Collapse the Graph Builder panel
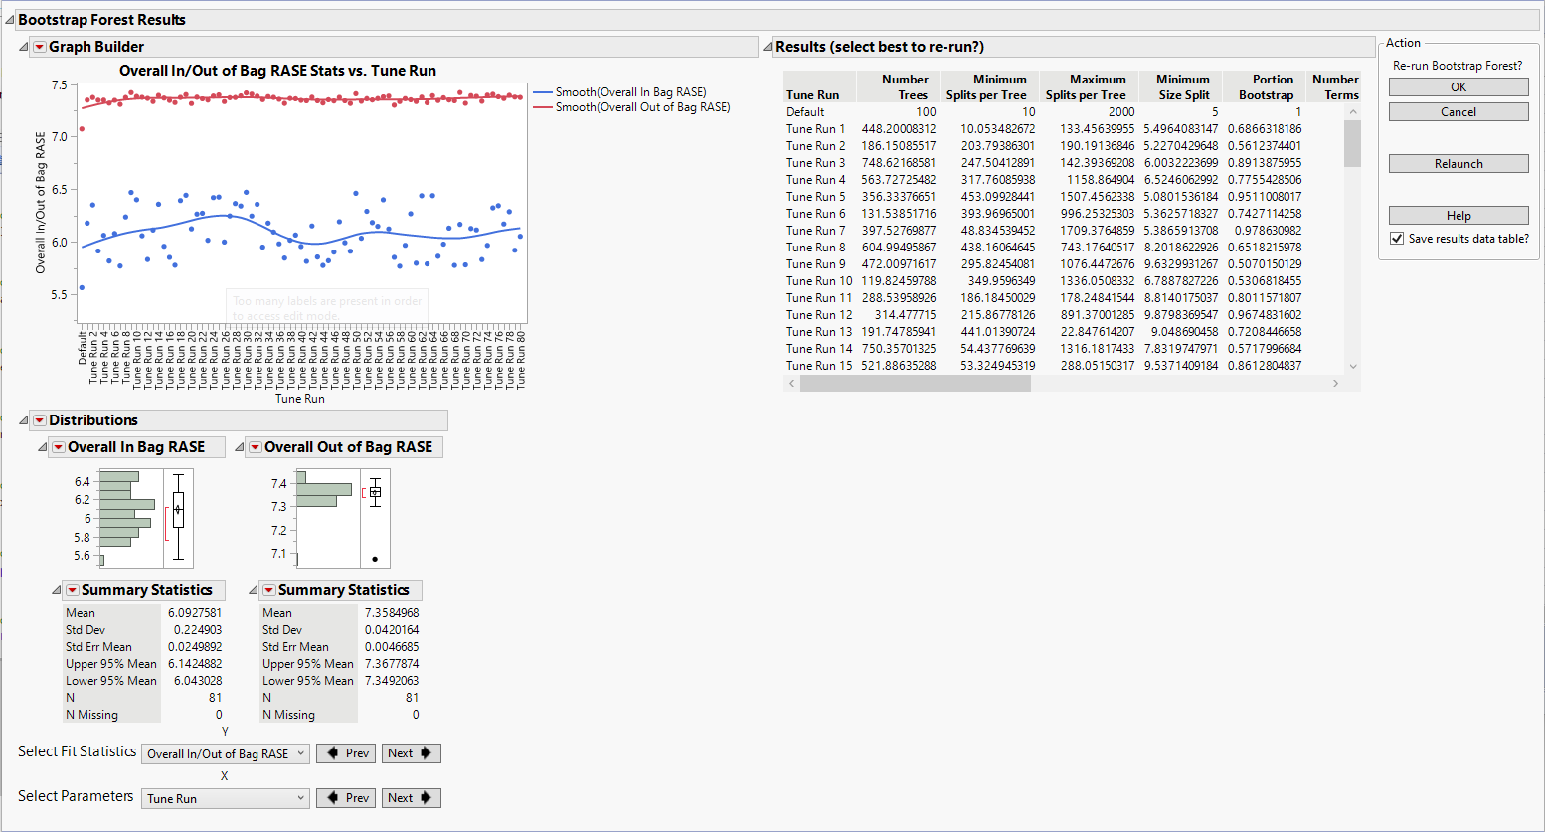The image size is (1545, 832). [x=22, y=47]
